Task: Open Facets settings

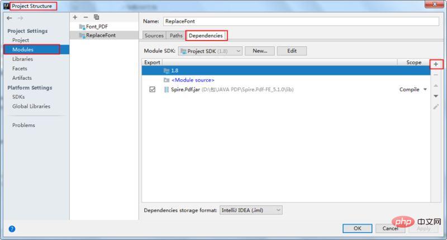Action: coord(20,68)
